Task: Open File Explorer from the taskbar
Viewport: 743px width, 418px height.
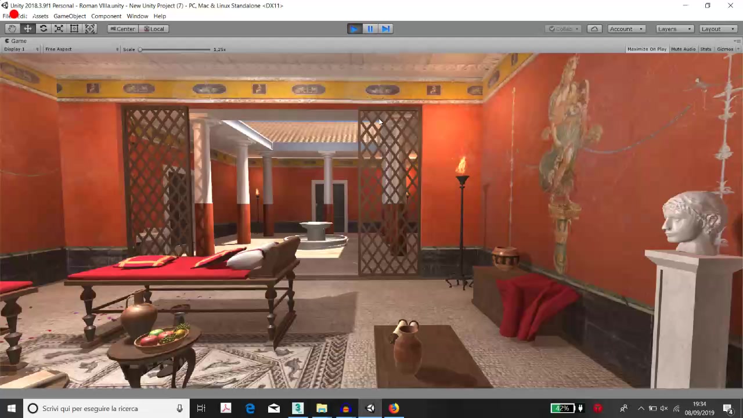Action: (322, 408)
